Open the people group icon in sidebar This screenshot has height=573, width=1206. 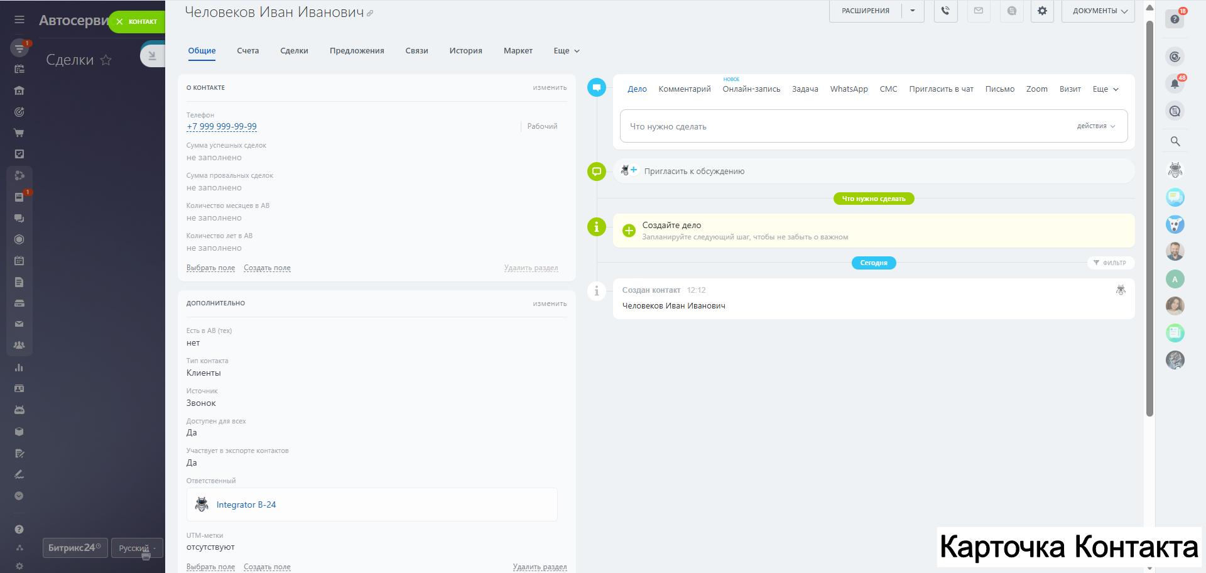19,346
